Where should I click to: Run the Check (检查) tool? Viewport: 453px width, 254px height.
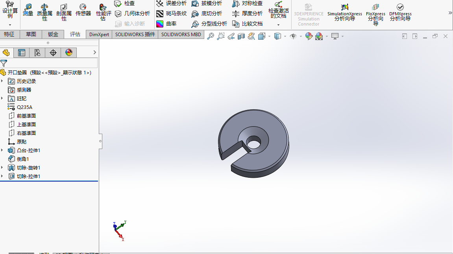(125, 4)
